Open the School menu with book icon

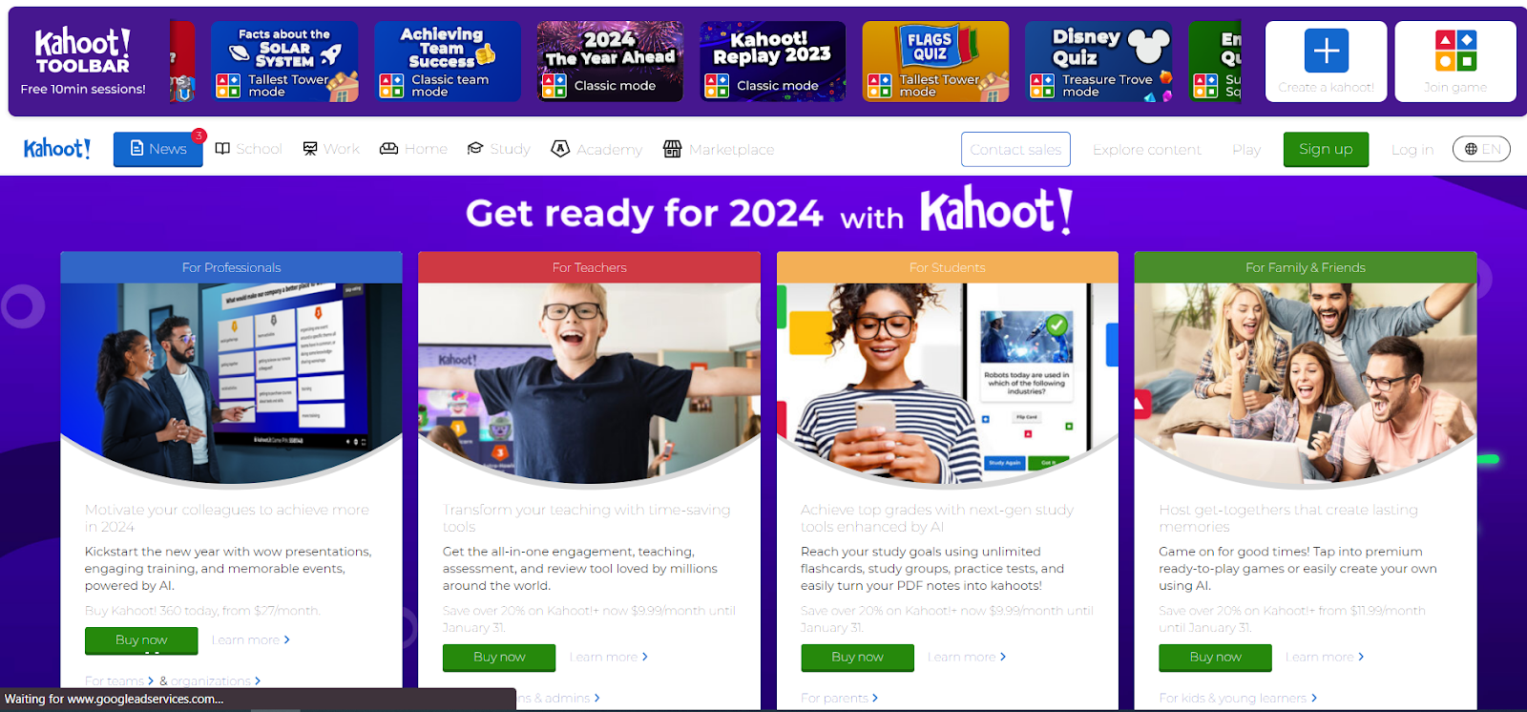[x=248, y=149]
